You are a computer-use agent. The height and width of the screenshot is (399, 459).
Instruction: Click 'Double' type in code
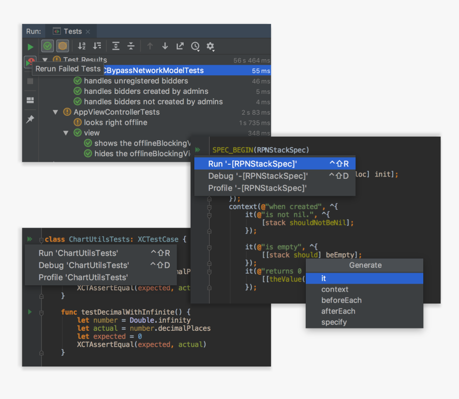tap(141, 320)
